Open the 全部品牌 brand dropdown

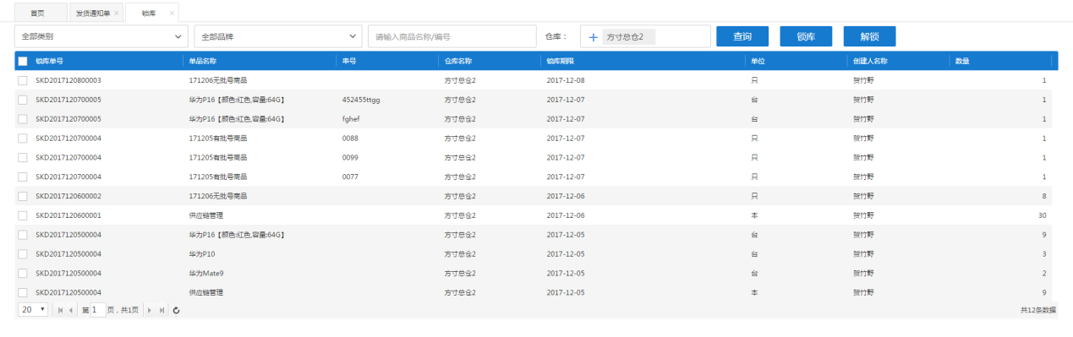point(278,36)
